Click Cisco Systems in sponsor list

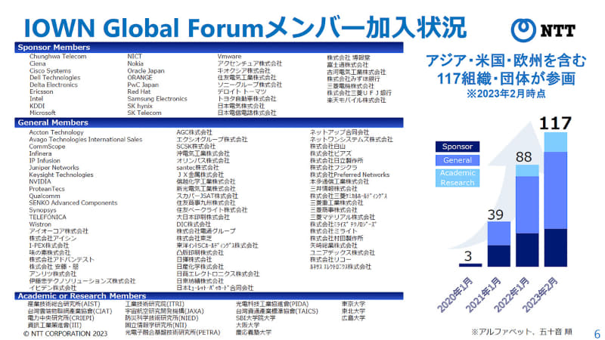50,71
